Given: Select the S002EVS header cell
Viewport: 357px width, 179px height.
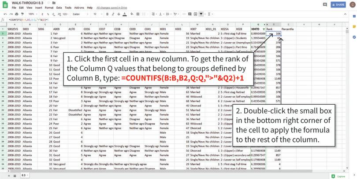Looking at the screenshot, I should (x=15, y=29).
